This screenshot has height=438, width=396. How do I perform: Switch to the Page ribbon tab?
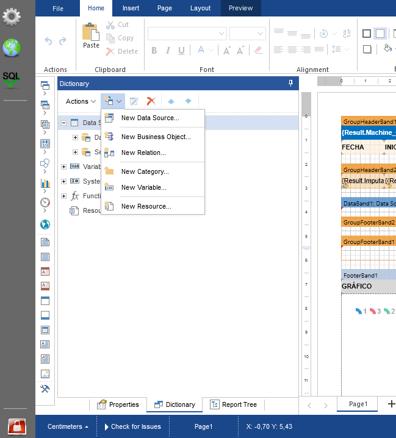[165, 9]
